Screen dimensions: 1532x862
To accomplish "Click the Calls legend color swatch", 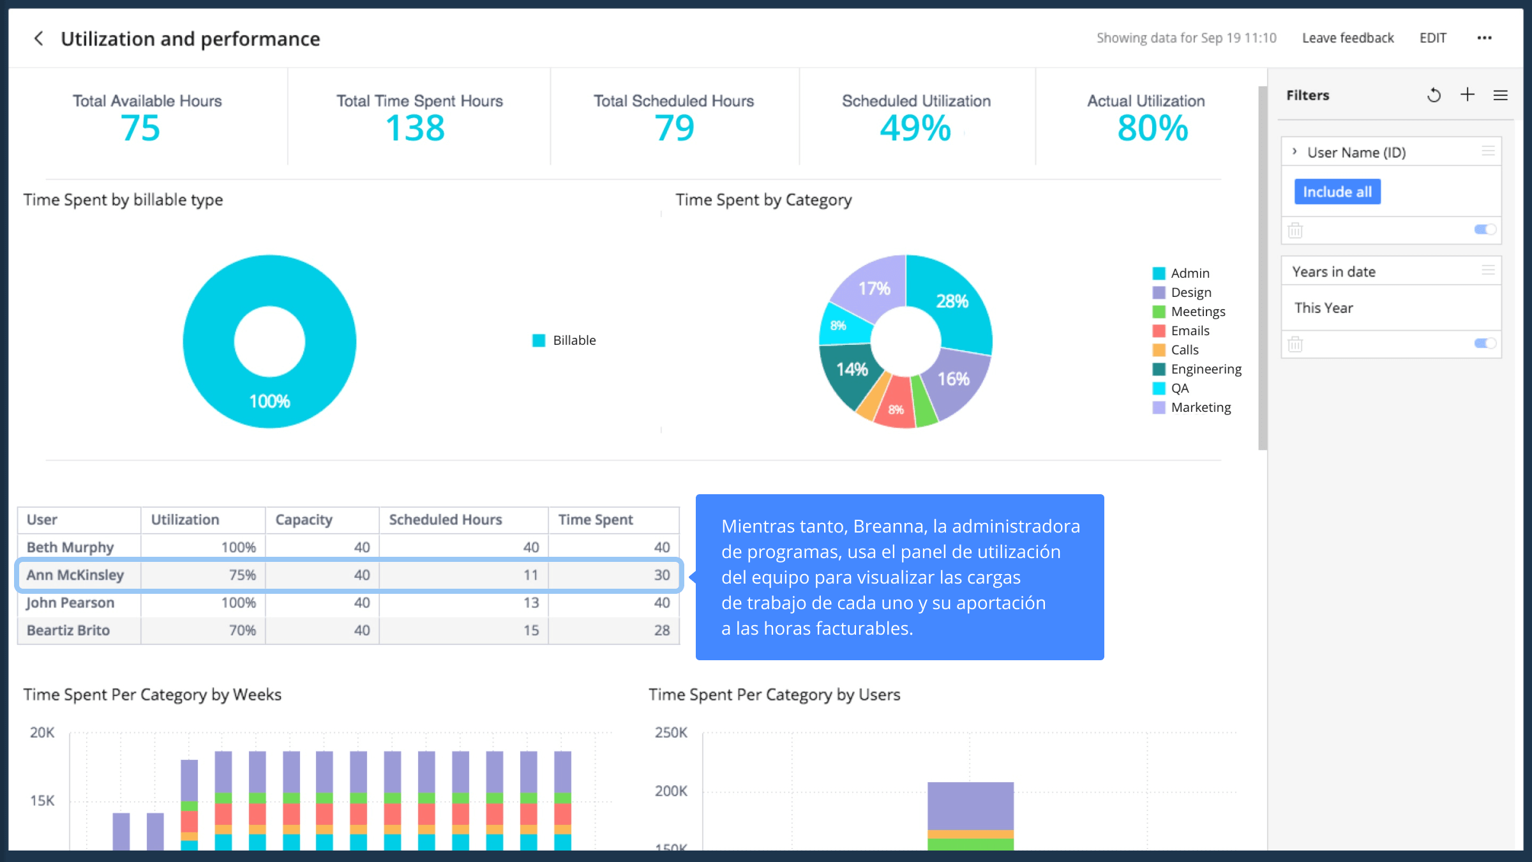I will [1159, 350].
